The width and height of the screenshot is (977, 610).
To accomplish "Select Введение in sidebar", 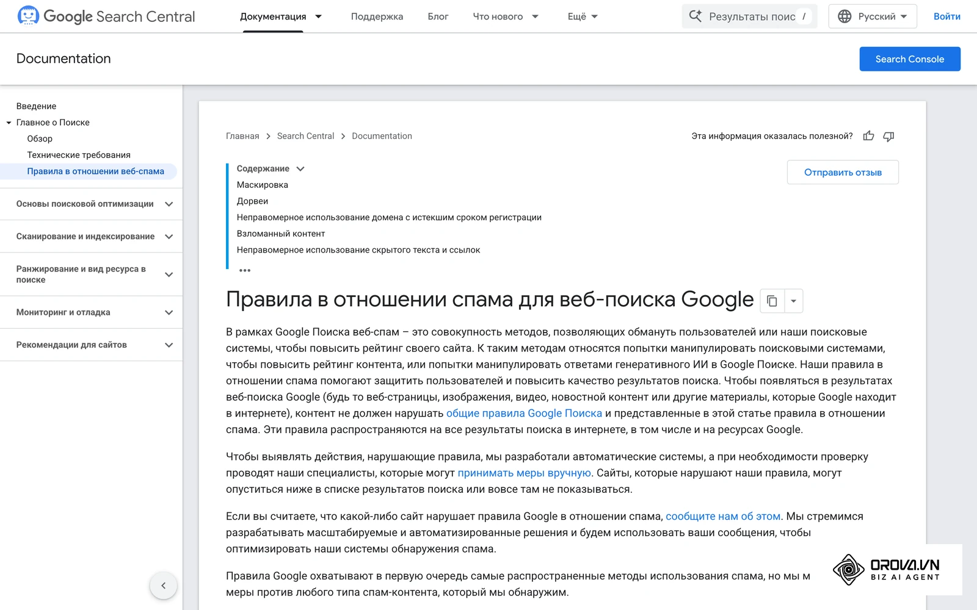I will (x=36, y=106).
